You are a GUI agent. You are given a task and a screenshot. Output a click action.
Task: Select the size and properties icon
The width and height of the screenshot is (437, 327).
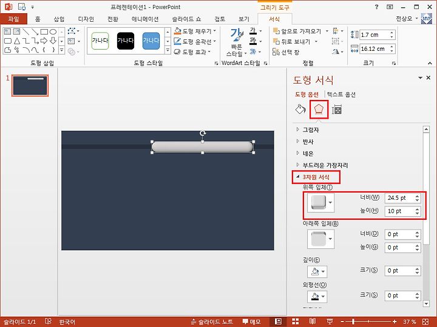coord(337,110)
